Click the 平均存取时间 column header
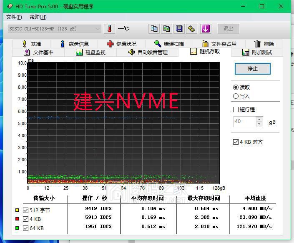 coord(147,198)
